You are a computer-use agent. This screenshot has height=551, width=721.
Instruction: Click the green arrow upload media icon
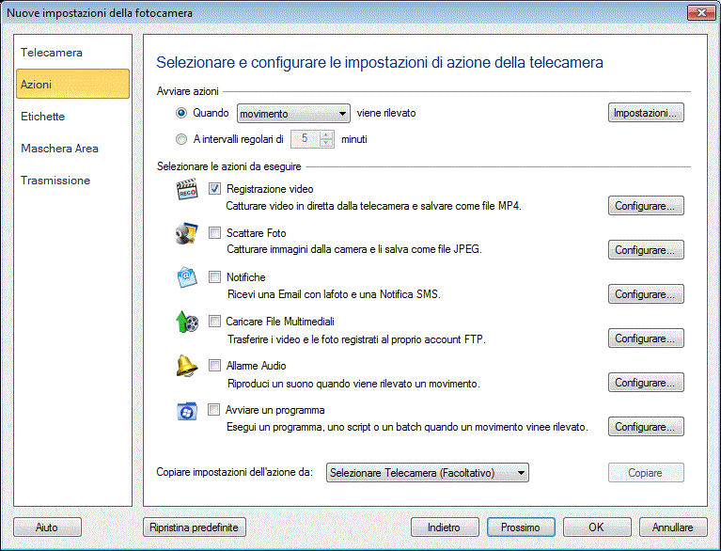click(x=188, y=323)
